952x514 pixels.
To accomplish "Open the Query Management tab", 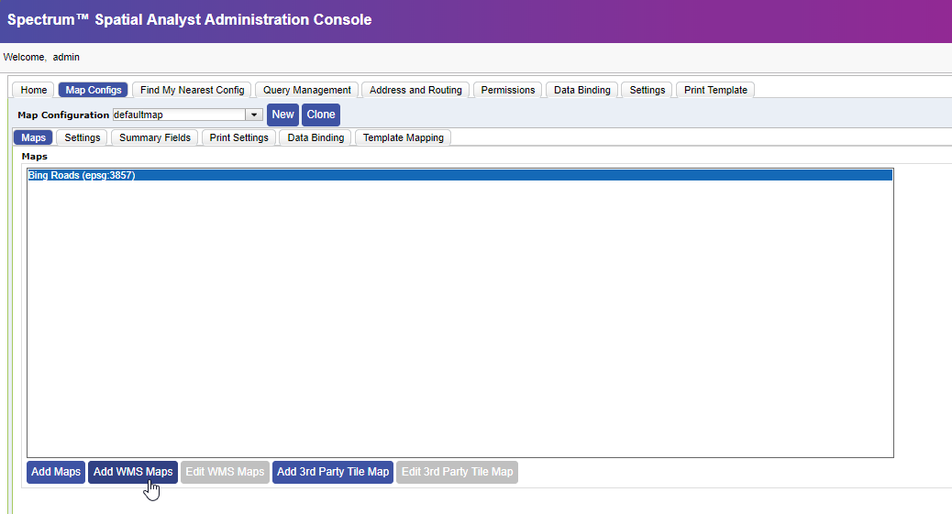I will 306,90.
